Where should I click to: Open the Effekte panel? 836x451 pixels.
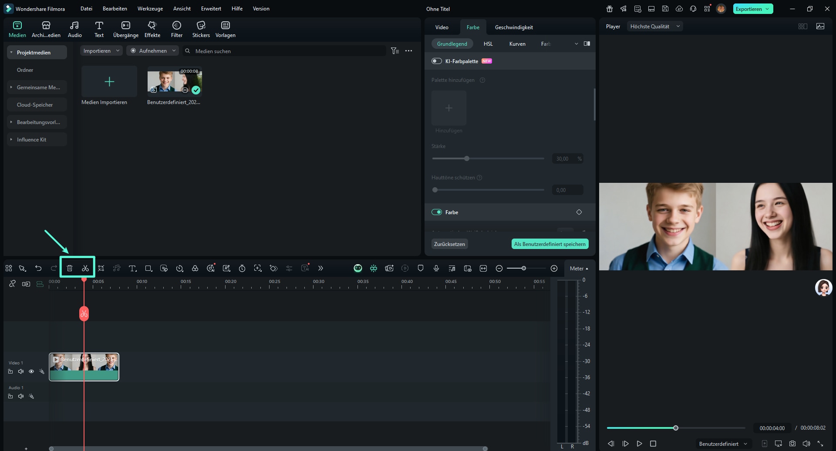coord(152,29)
